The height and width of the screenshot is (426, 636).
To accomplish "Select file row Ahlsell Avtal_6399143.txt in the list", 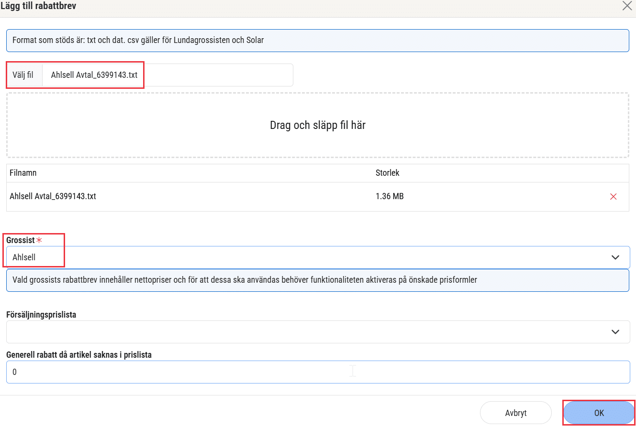I will (318, 196).
